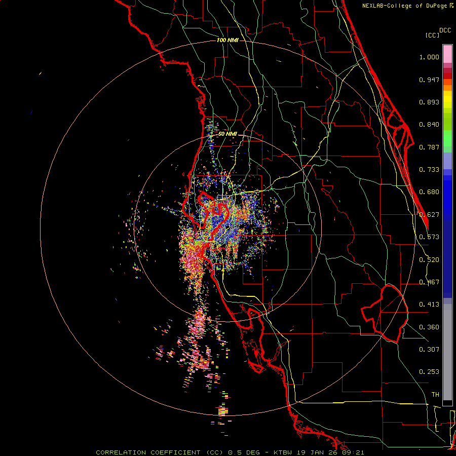This screenshot has height=456, width=456.
Task: Pick the bright green segment of the color bar
Action: tap(447, 138)
